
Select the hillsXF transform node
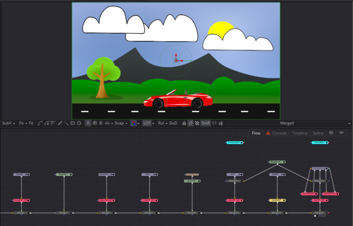coord(149,200)
